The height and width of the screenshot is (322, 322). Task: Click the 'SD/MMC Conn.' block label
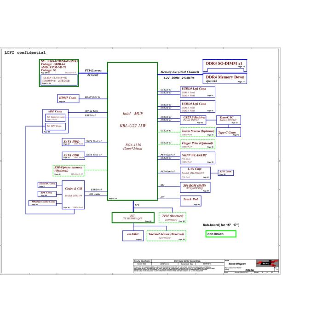[x=47, y=184]
